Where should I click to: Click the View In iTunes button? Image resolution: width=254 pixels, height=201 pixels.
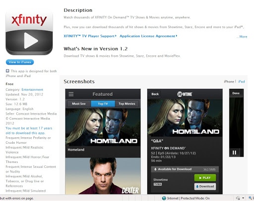point(20,62)
